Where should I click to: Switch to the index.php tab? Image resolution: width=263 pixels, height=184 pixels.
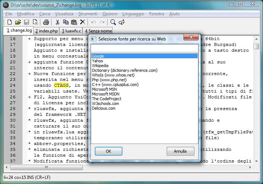pos(46,31)
